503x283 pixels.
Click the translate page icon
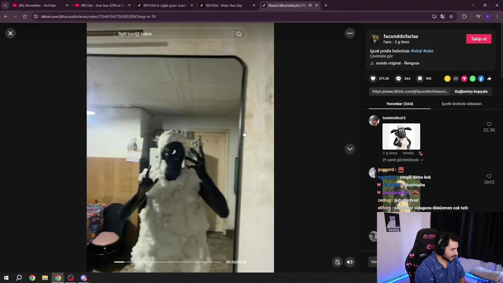pos(442,17)
